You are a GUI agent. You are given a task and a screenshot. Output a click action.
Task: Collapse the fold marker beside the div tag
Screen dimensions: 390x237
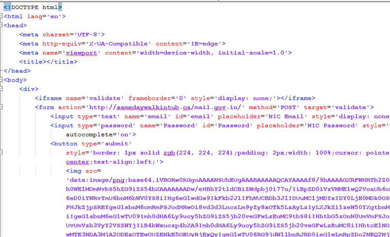coord(1,89)
